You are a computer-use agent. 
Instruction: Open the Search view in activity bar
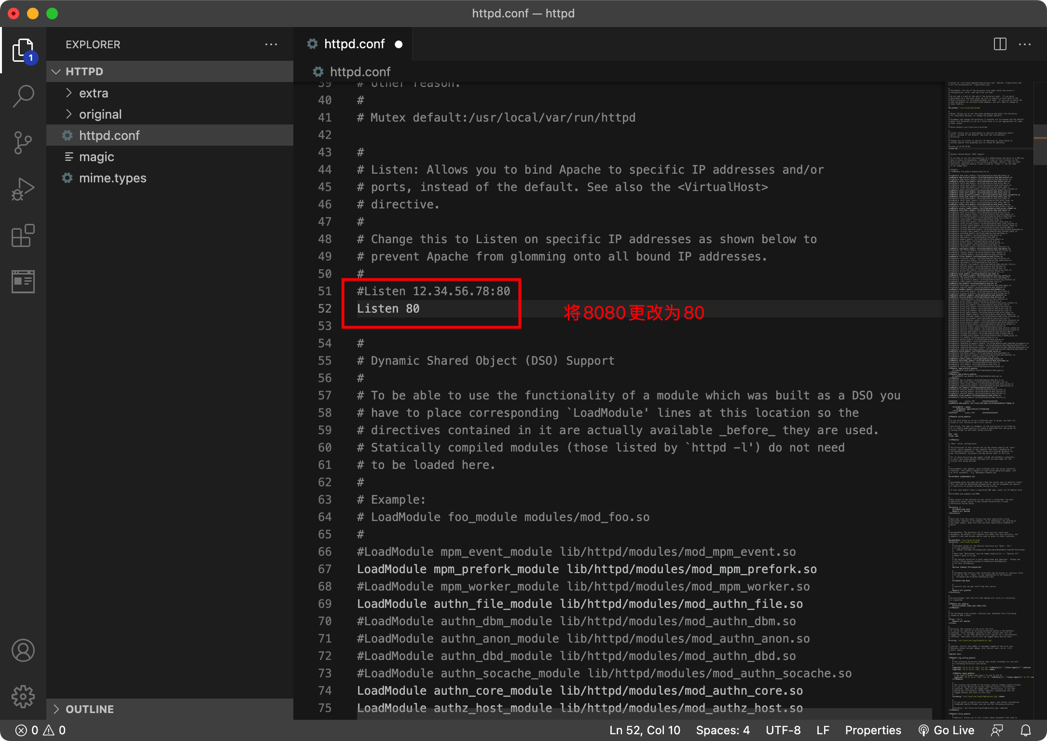click(23, 96)
